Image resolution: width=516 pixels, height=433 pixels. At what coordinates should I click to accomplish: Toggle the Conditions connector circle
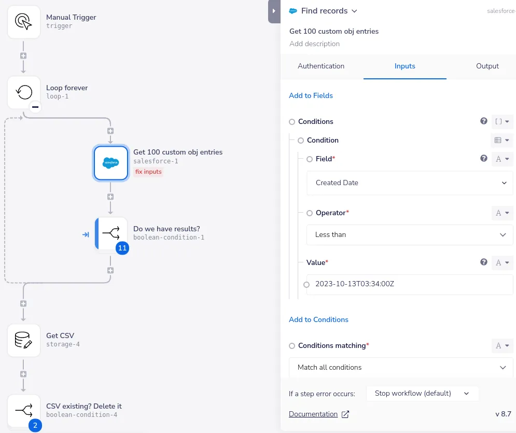tap(292, 122)
